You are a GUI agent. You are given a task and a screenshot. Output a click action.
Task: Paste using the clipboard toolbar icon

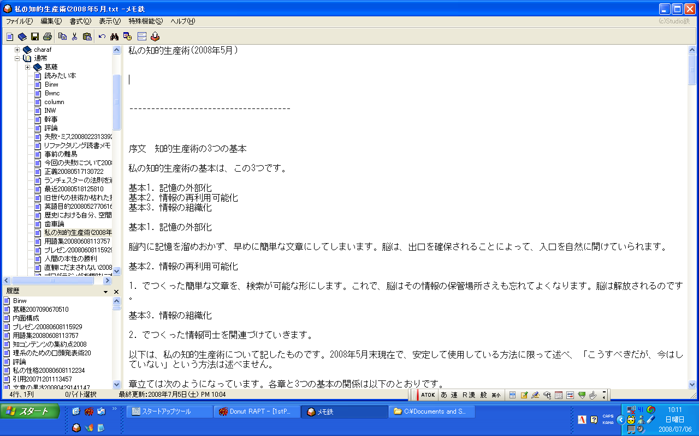pyautogui.click(x=87, y=37)
